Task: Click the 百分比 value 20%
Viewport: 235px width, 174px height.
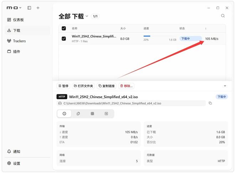Action: (222, 142)
